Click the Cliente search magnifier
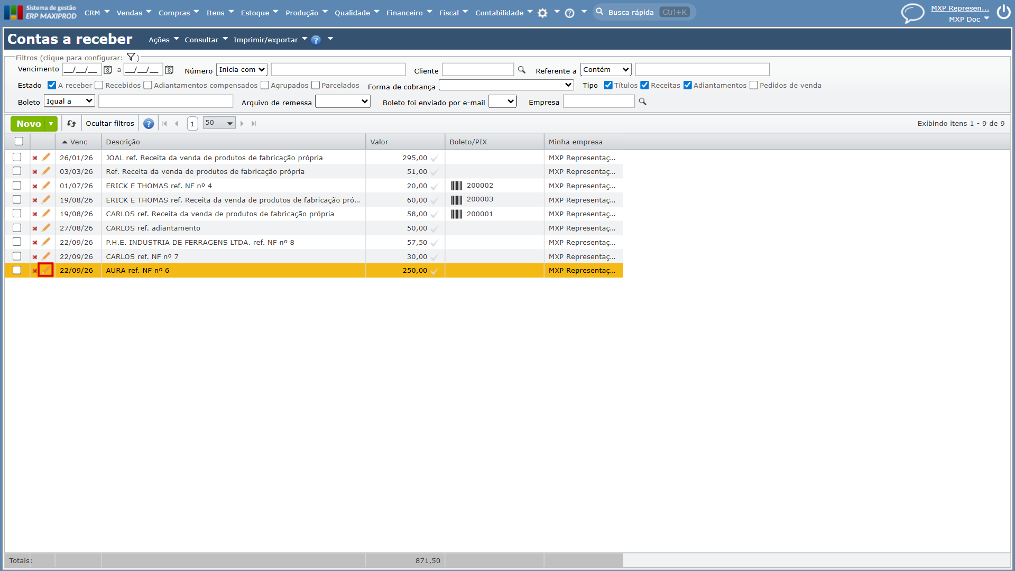The width and height of the screenshot is (1015, 571). pos(522,70)
